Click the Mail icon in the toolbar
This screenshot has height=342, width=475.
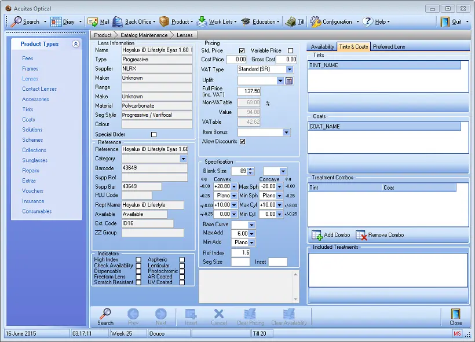[x=92, y=21]
